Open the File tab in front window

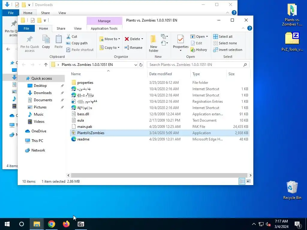pyautogui.click(x=26, y=28)
